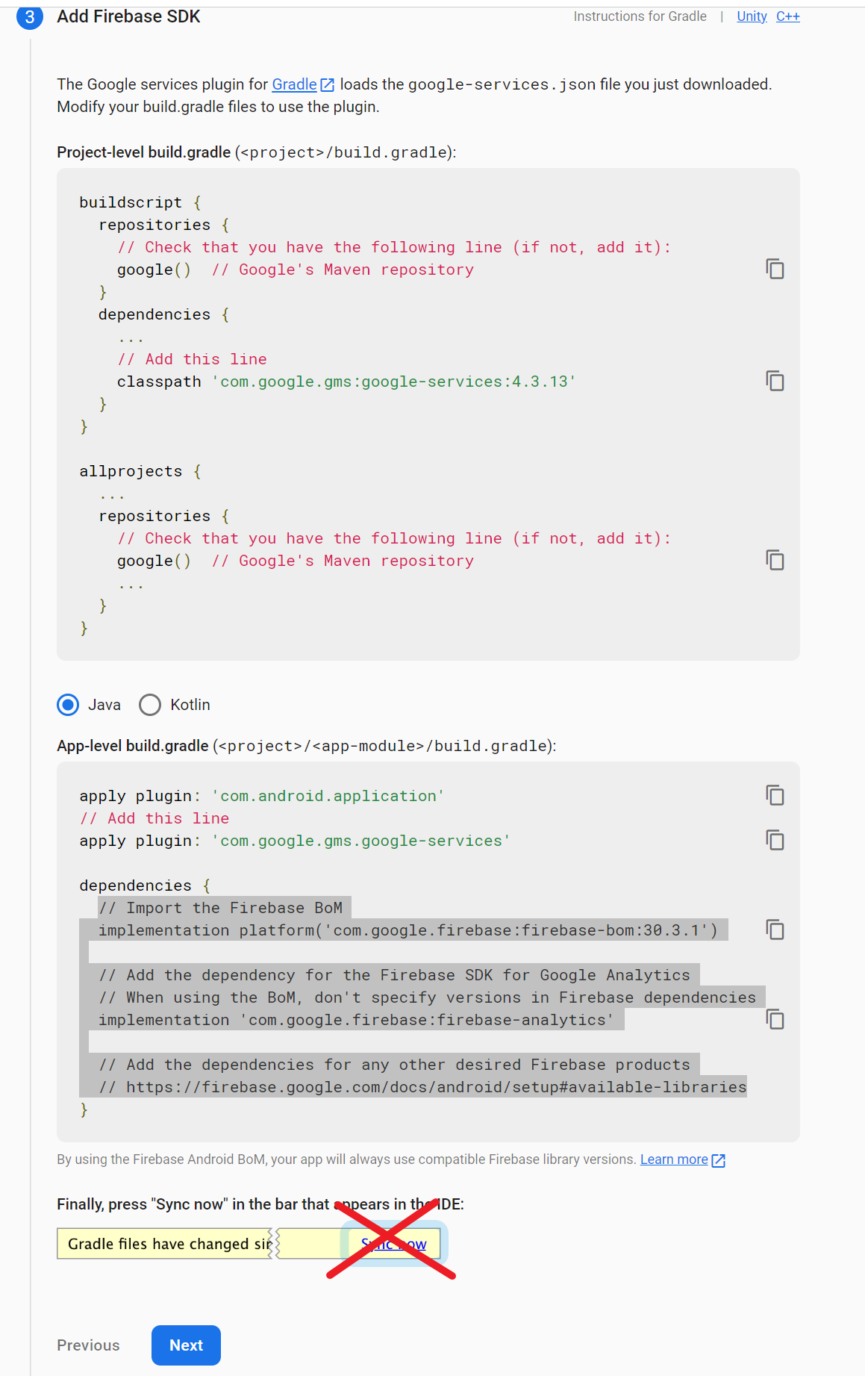Viewport: 865px width, 1376px height.
Task: Copy the google-services apply plugin line
Action: coord(775,840)
